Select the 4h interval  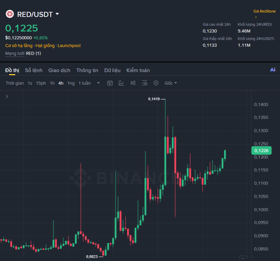[x=61, y=83]
